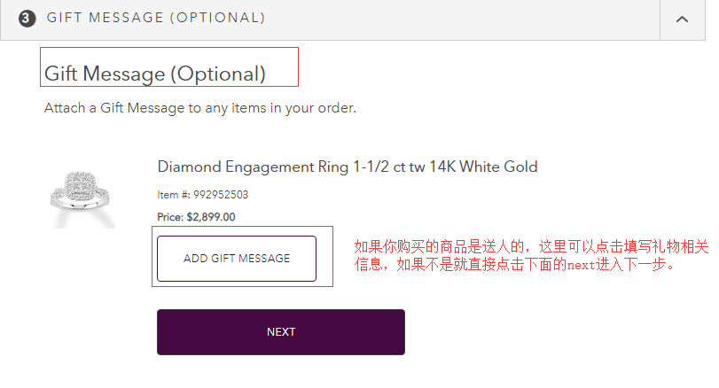Click the large Gift Message heading

(x=155, y=74)
